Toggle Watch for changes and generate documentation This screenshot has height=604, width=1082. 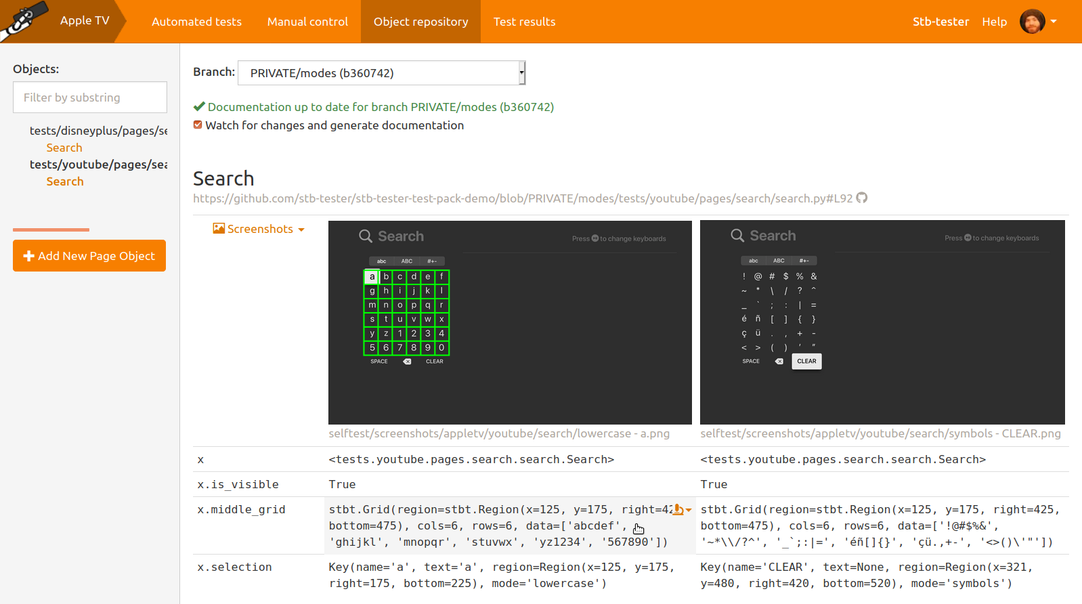198,125
